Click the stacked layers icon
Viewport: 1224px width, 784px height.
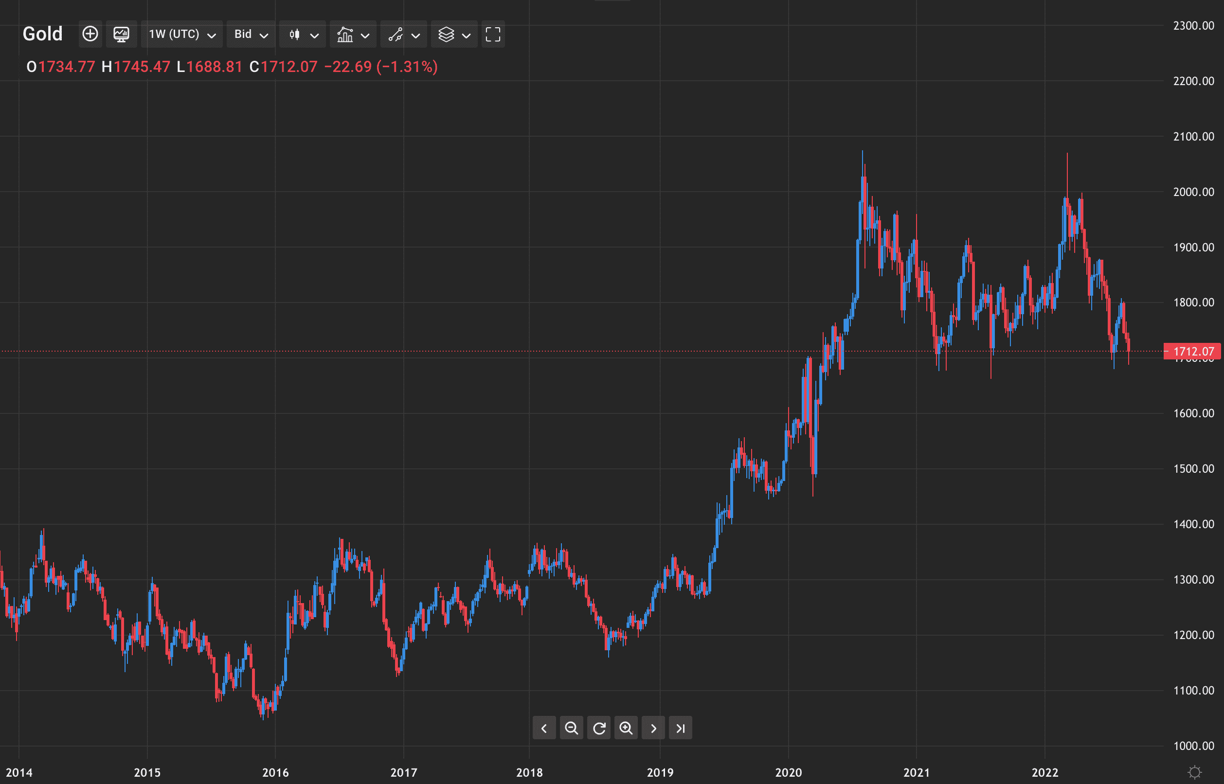coord(446,34)
